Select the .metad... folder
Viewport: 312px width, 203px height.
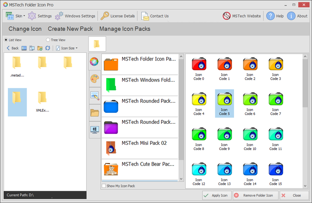17,67
